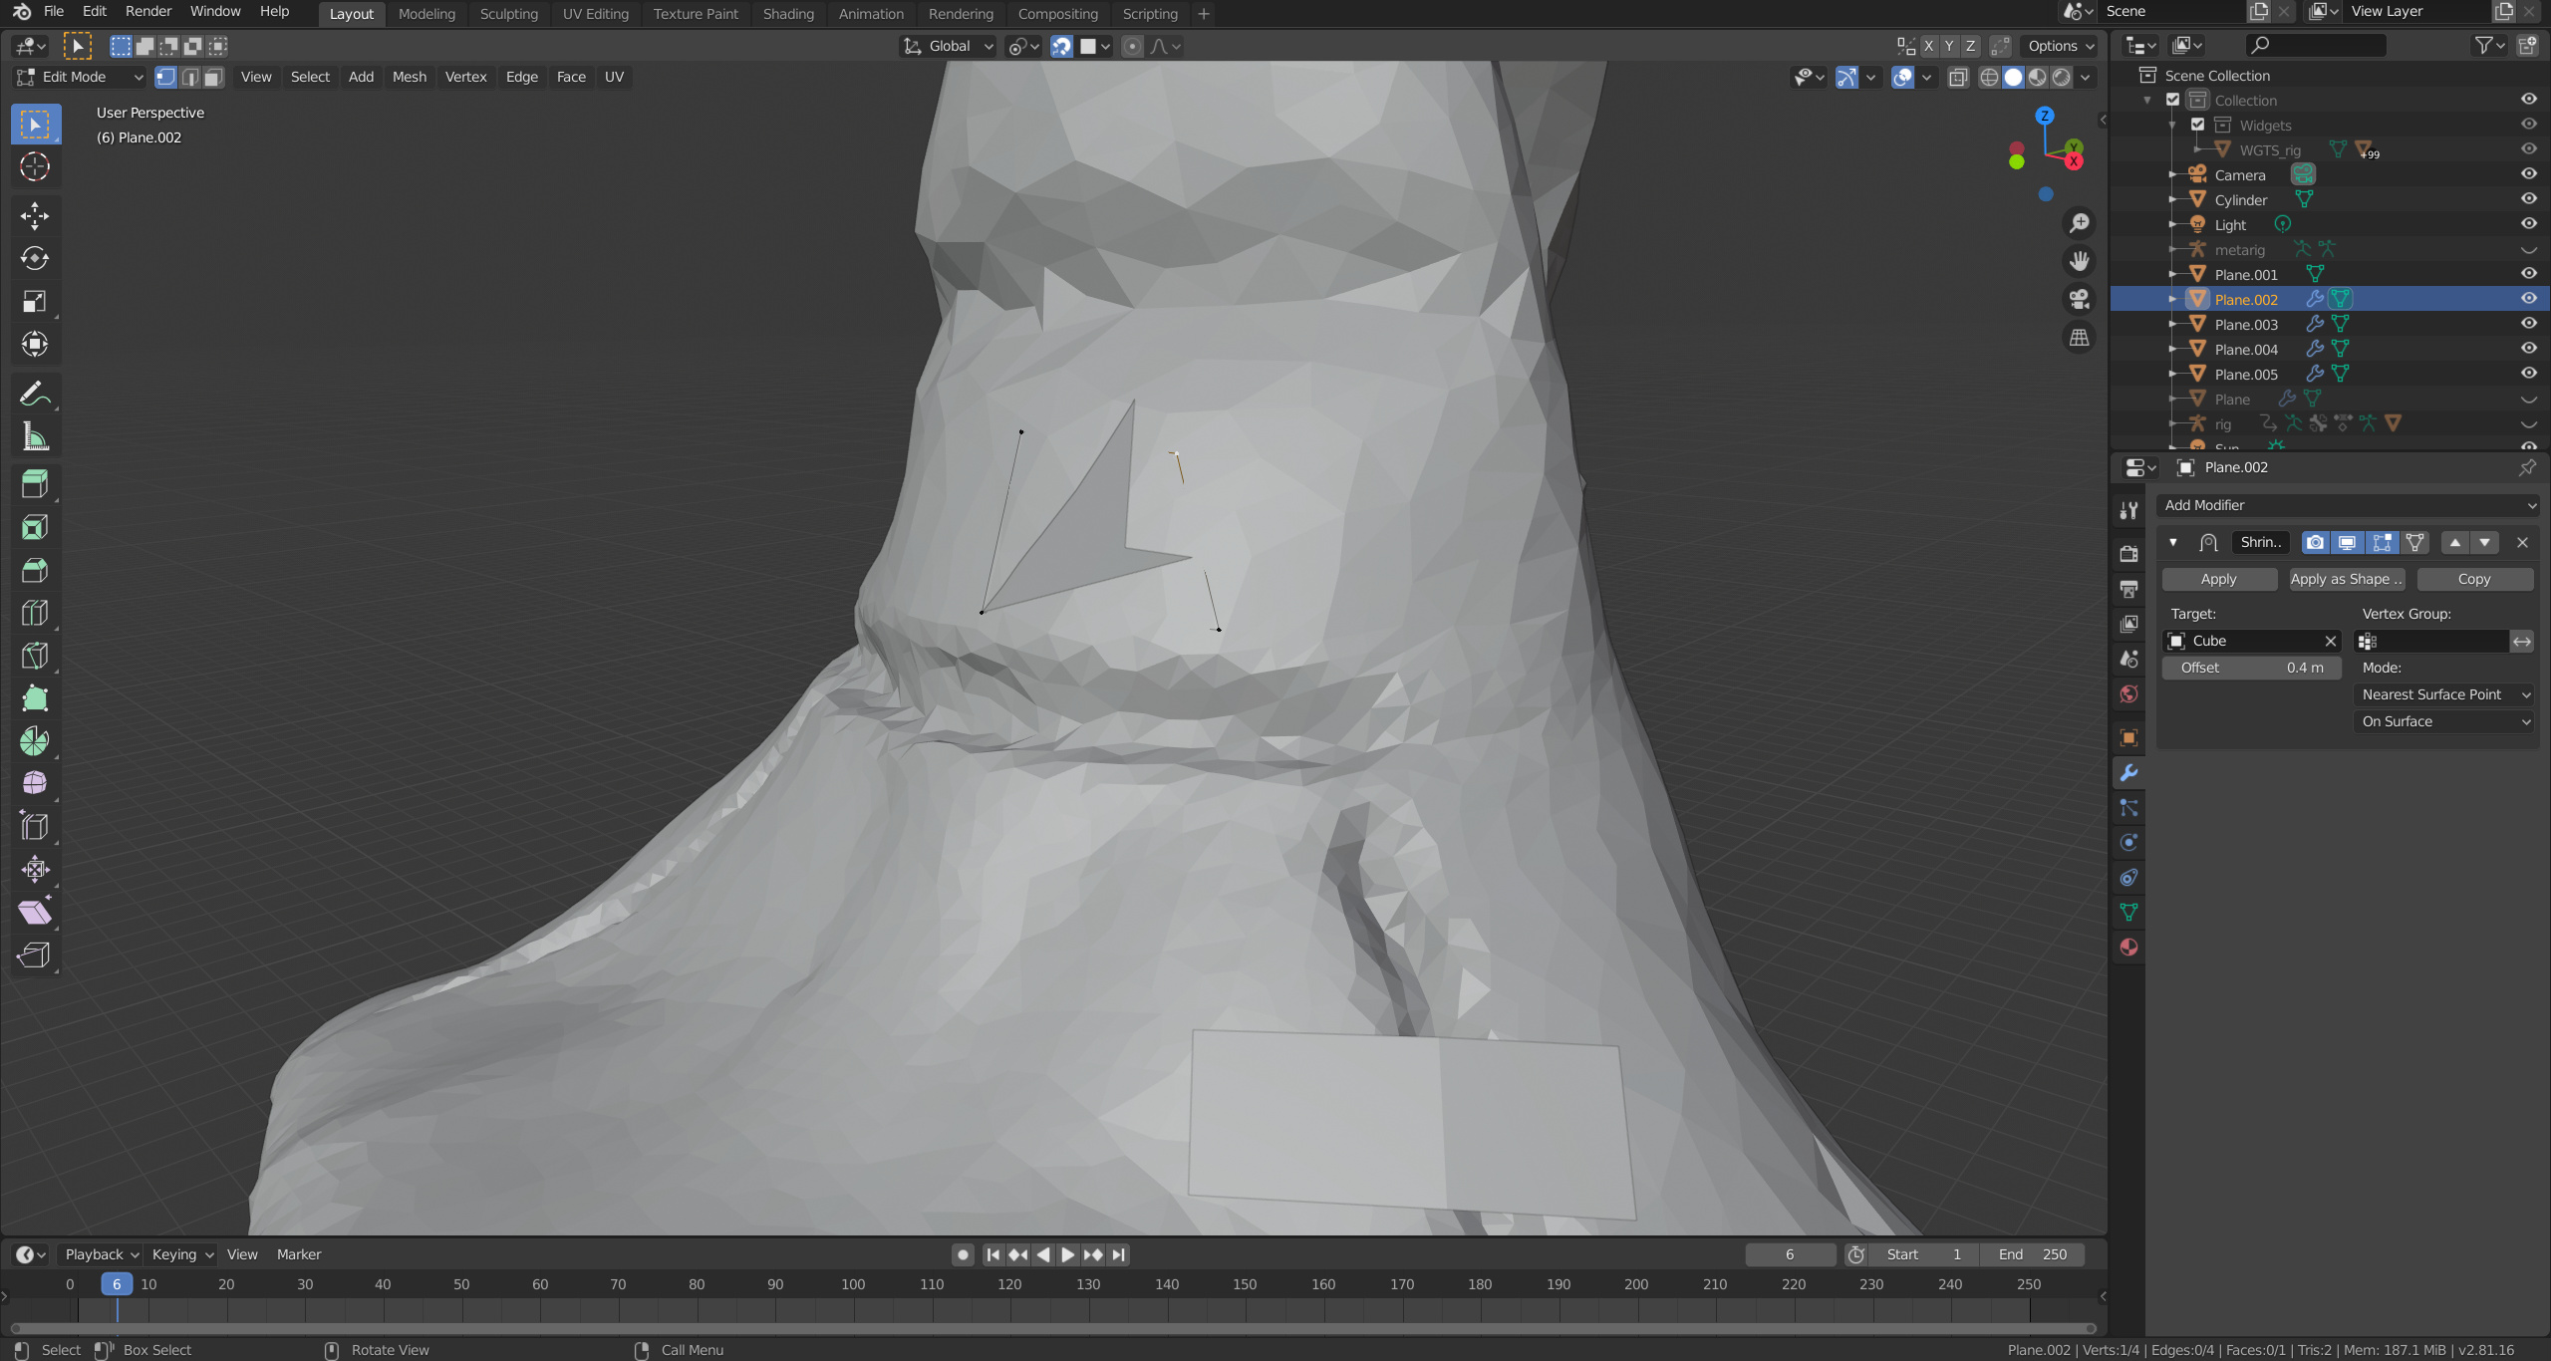Uncheck the Collection checkbox in the outliner
Screen dimensions: 2551x1361
pos(2173,100)
